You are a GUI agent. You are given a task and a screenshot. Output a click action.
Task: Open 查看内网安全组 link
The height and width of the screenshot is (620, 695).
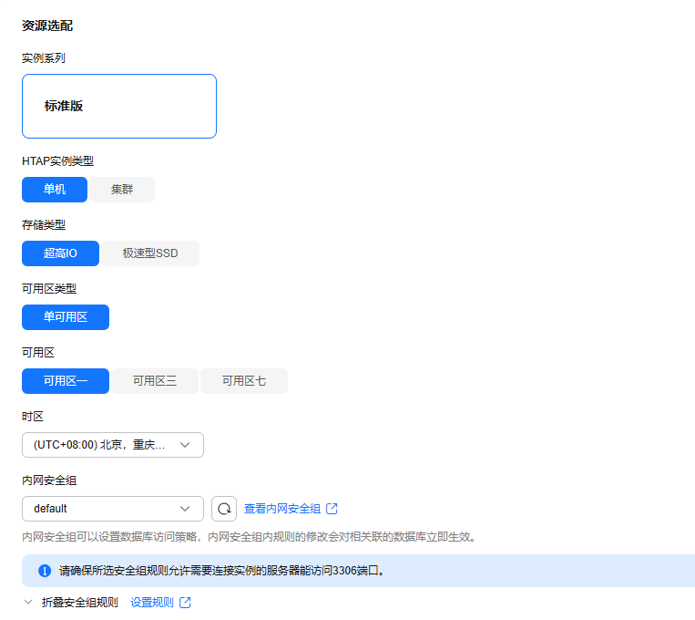click(x=282, y=509)
